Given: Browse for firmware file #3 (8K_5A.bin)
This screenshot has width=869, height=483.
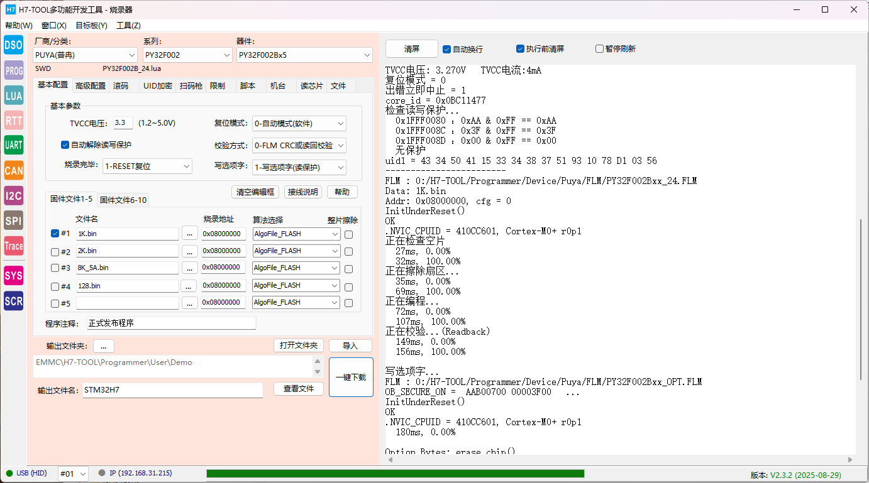Looking at the screenshot, I should tap(190, 268).
